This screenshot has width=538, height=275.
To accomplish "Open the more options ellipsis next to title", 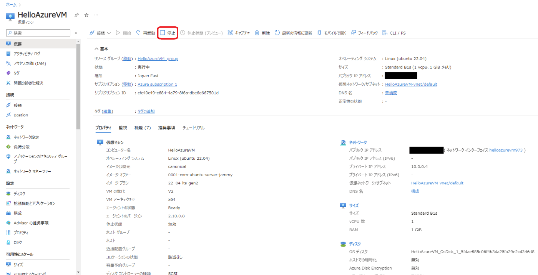I will pos(96,15).
